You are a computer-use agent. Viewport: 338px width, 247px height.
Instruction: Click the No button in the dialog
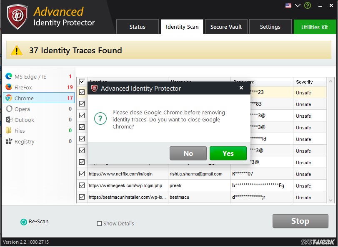[x=188, y=153]
